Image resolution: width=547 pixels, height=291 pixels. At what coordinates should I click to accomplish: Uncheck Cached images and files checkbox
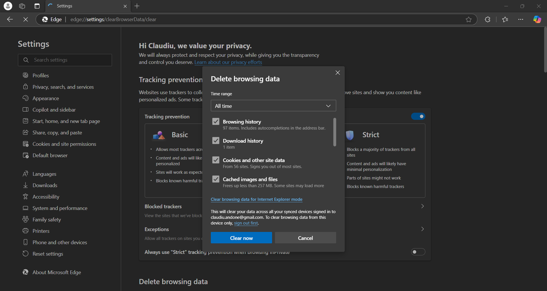pos(216,179)
